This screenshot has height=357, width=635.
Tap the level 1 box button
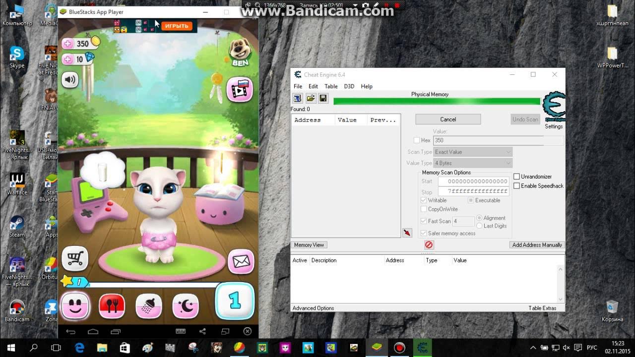[x=235, y=301]
